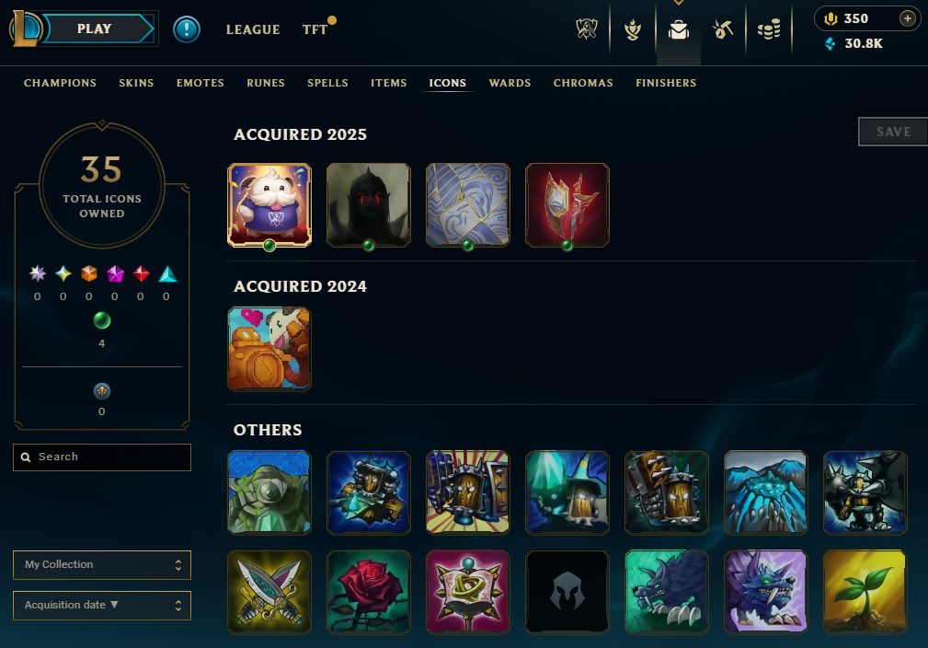Open the Store coins icon

pyautogui.click(x=769, y=29)
